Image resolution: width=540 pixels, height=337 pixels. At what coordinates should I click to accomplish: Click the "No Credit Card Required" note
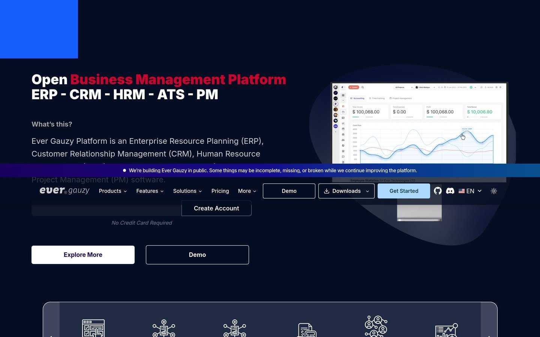click(x=142, y=223)
